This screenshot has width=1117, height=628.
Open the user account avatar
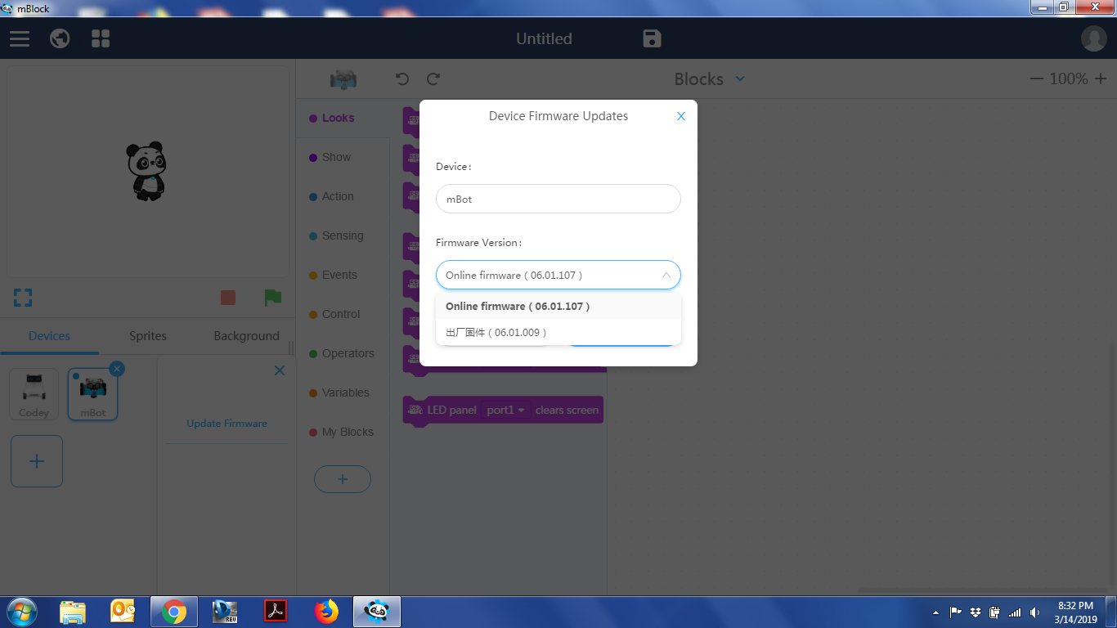[1093, 38]
